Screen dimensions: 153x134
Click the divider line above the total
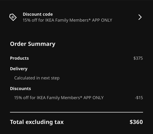pos(76,112)
